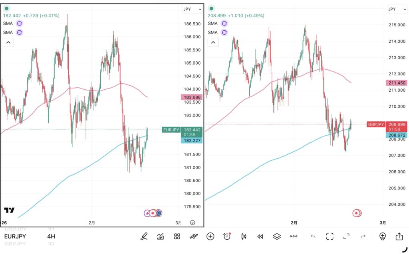The width and height of the screenshot is (409, 254).
Task: Share the chart with export icon
Action: click(x=399, y=236)
